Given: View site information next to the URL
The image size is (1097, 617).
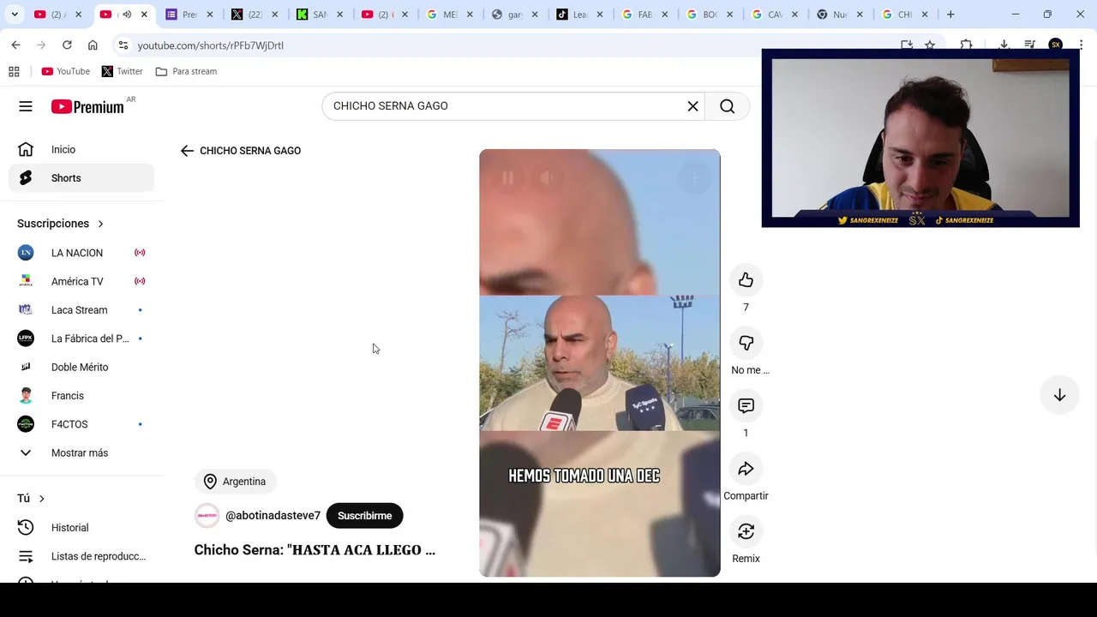Looking at the screenshot, I should tap(123, 45).
